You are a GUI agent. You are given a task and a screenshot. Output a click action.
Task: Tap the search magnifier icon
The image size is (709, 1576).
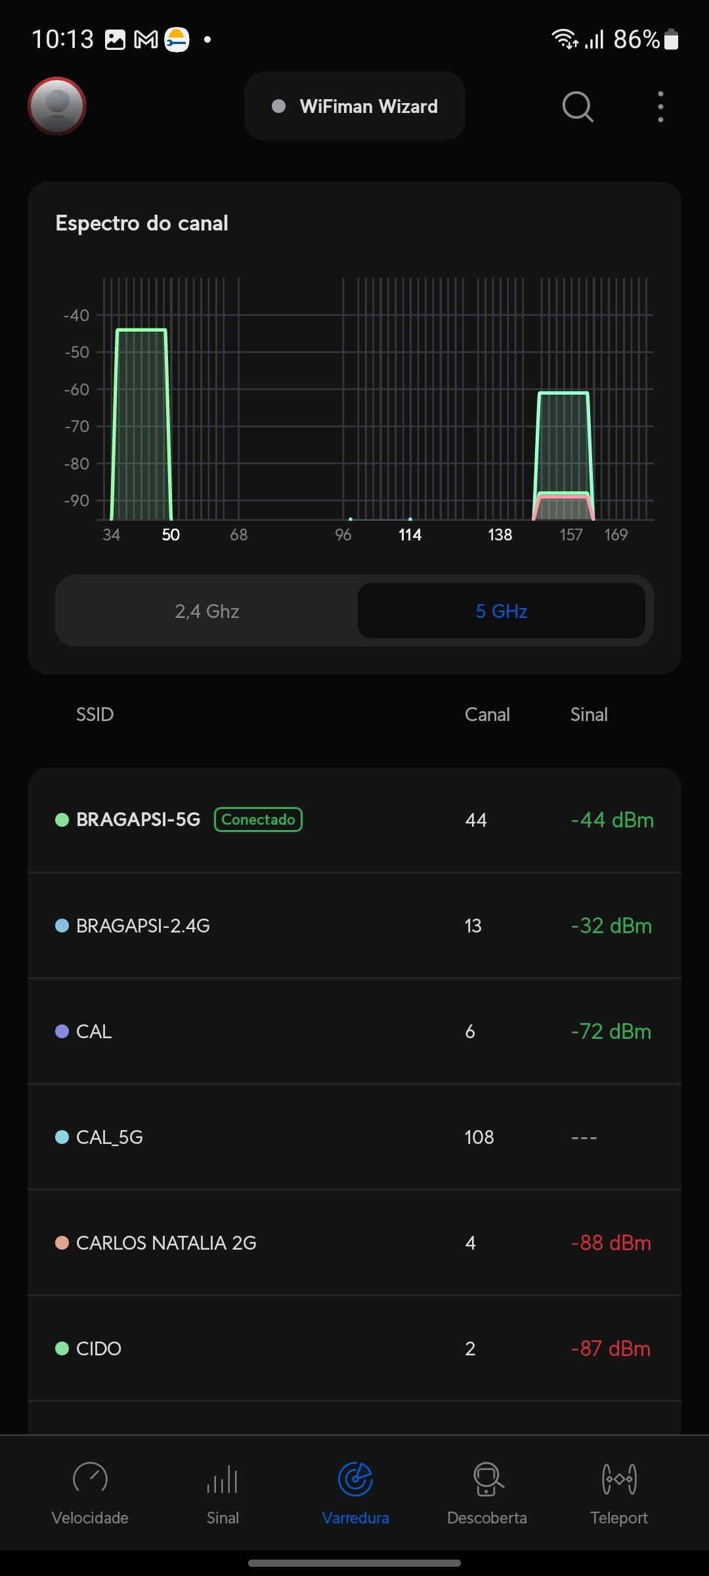coord(577,106)
